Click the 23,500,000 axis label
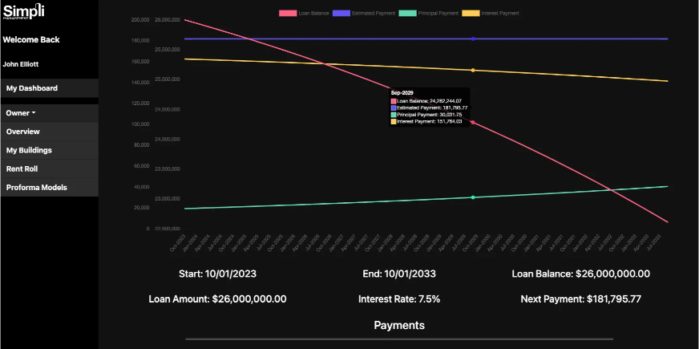 coord(168,169)
